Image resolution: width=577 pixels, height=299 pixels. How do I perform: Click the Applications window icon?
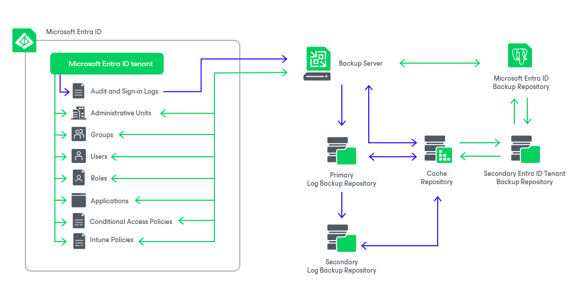tap(79, 200)
